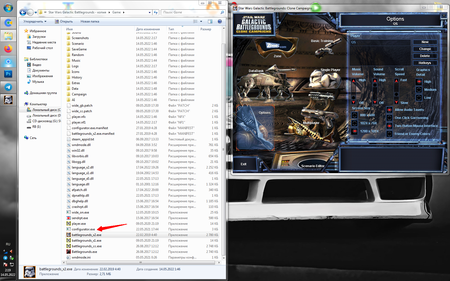Lower sound volume with down arrow
The image size is (450, 281).
[375, 102]
